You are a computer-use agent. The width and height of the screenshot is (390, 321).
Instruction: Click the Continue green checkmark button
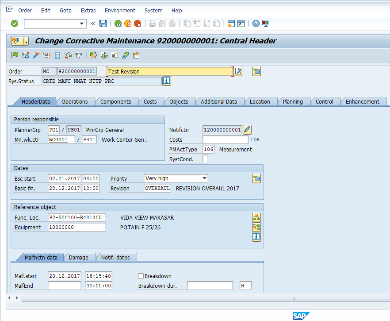[14, 24]
